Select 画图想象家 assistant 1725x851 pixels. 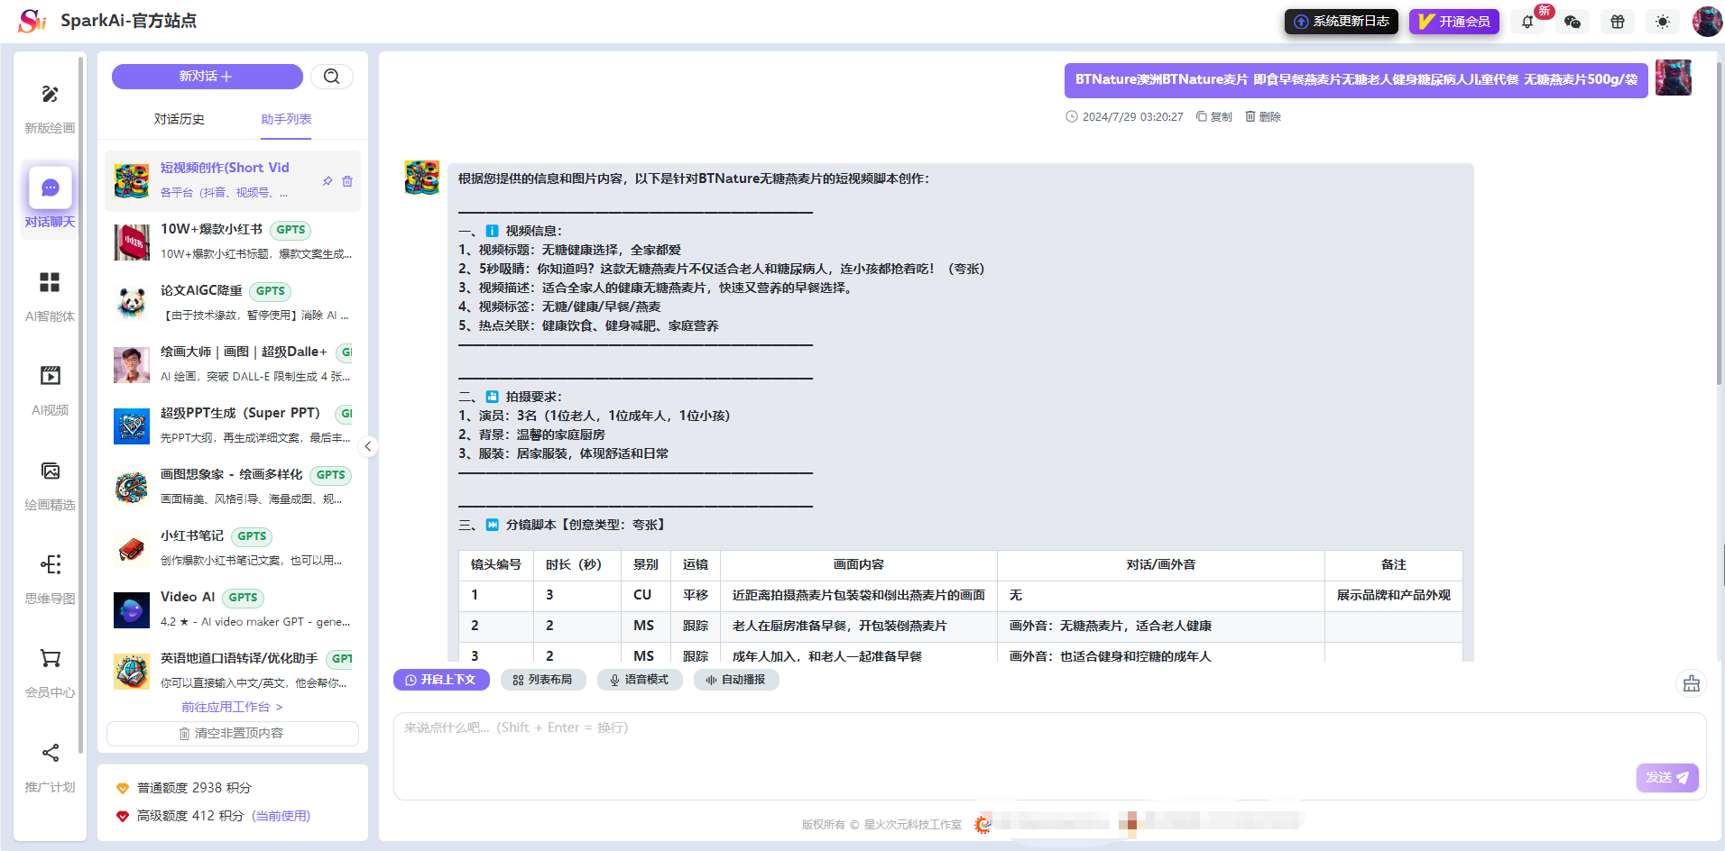pos(233,487)
